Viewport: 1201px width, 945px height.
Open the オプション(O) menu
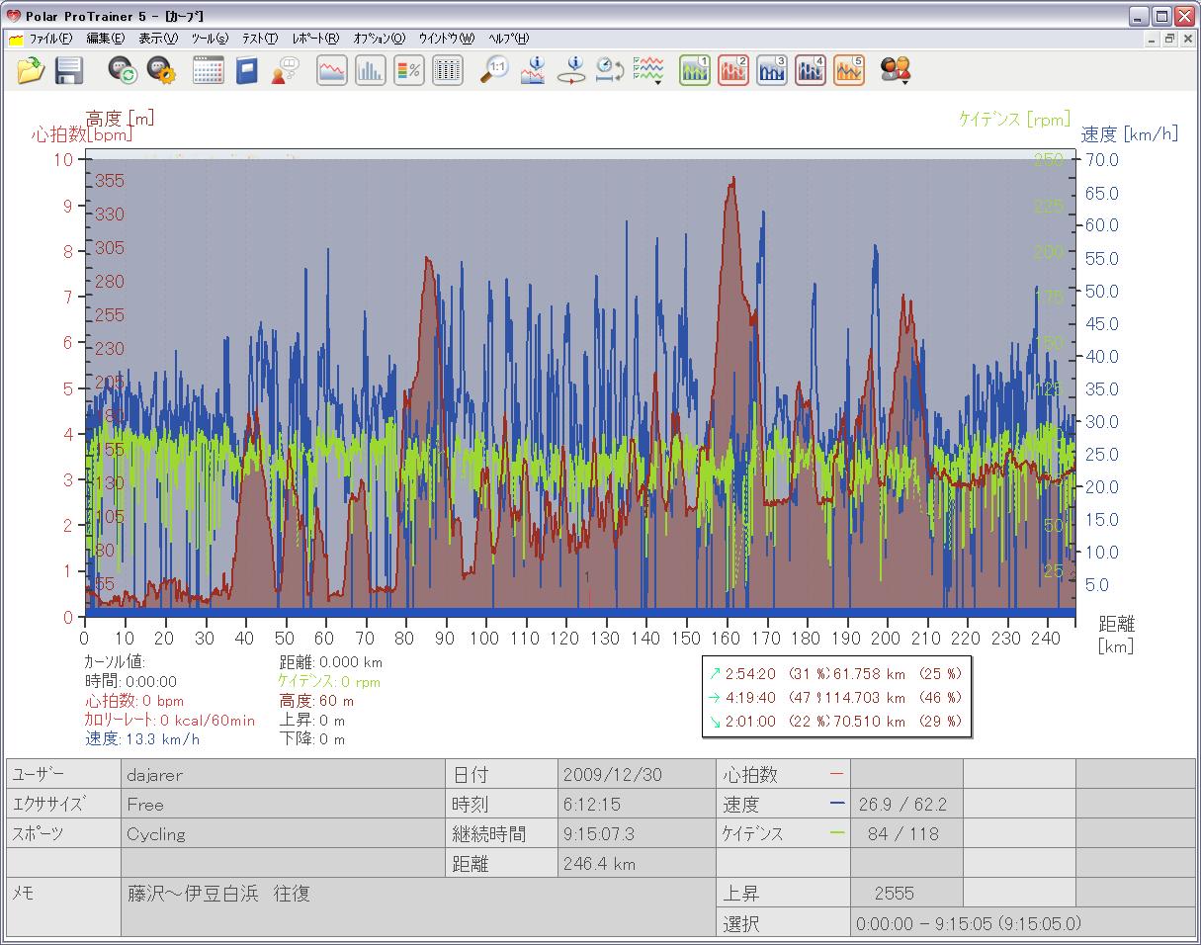[379, 39]
